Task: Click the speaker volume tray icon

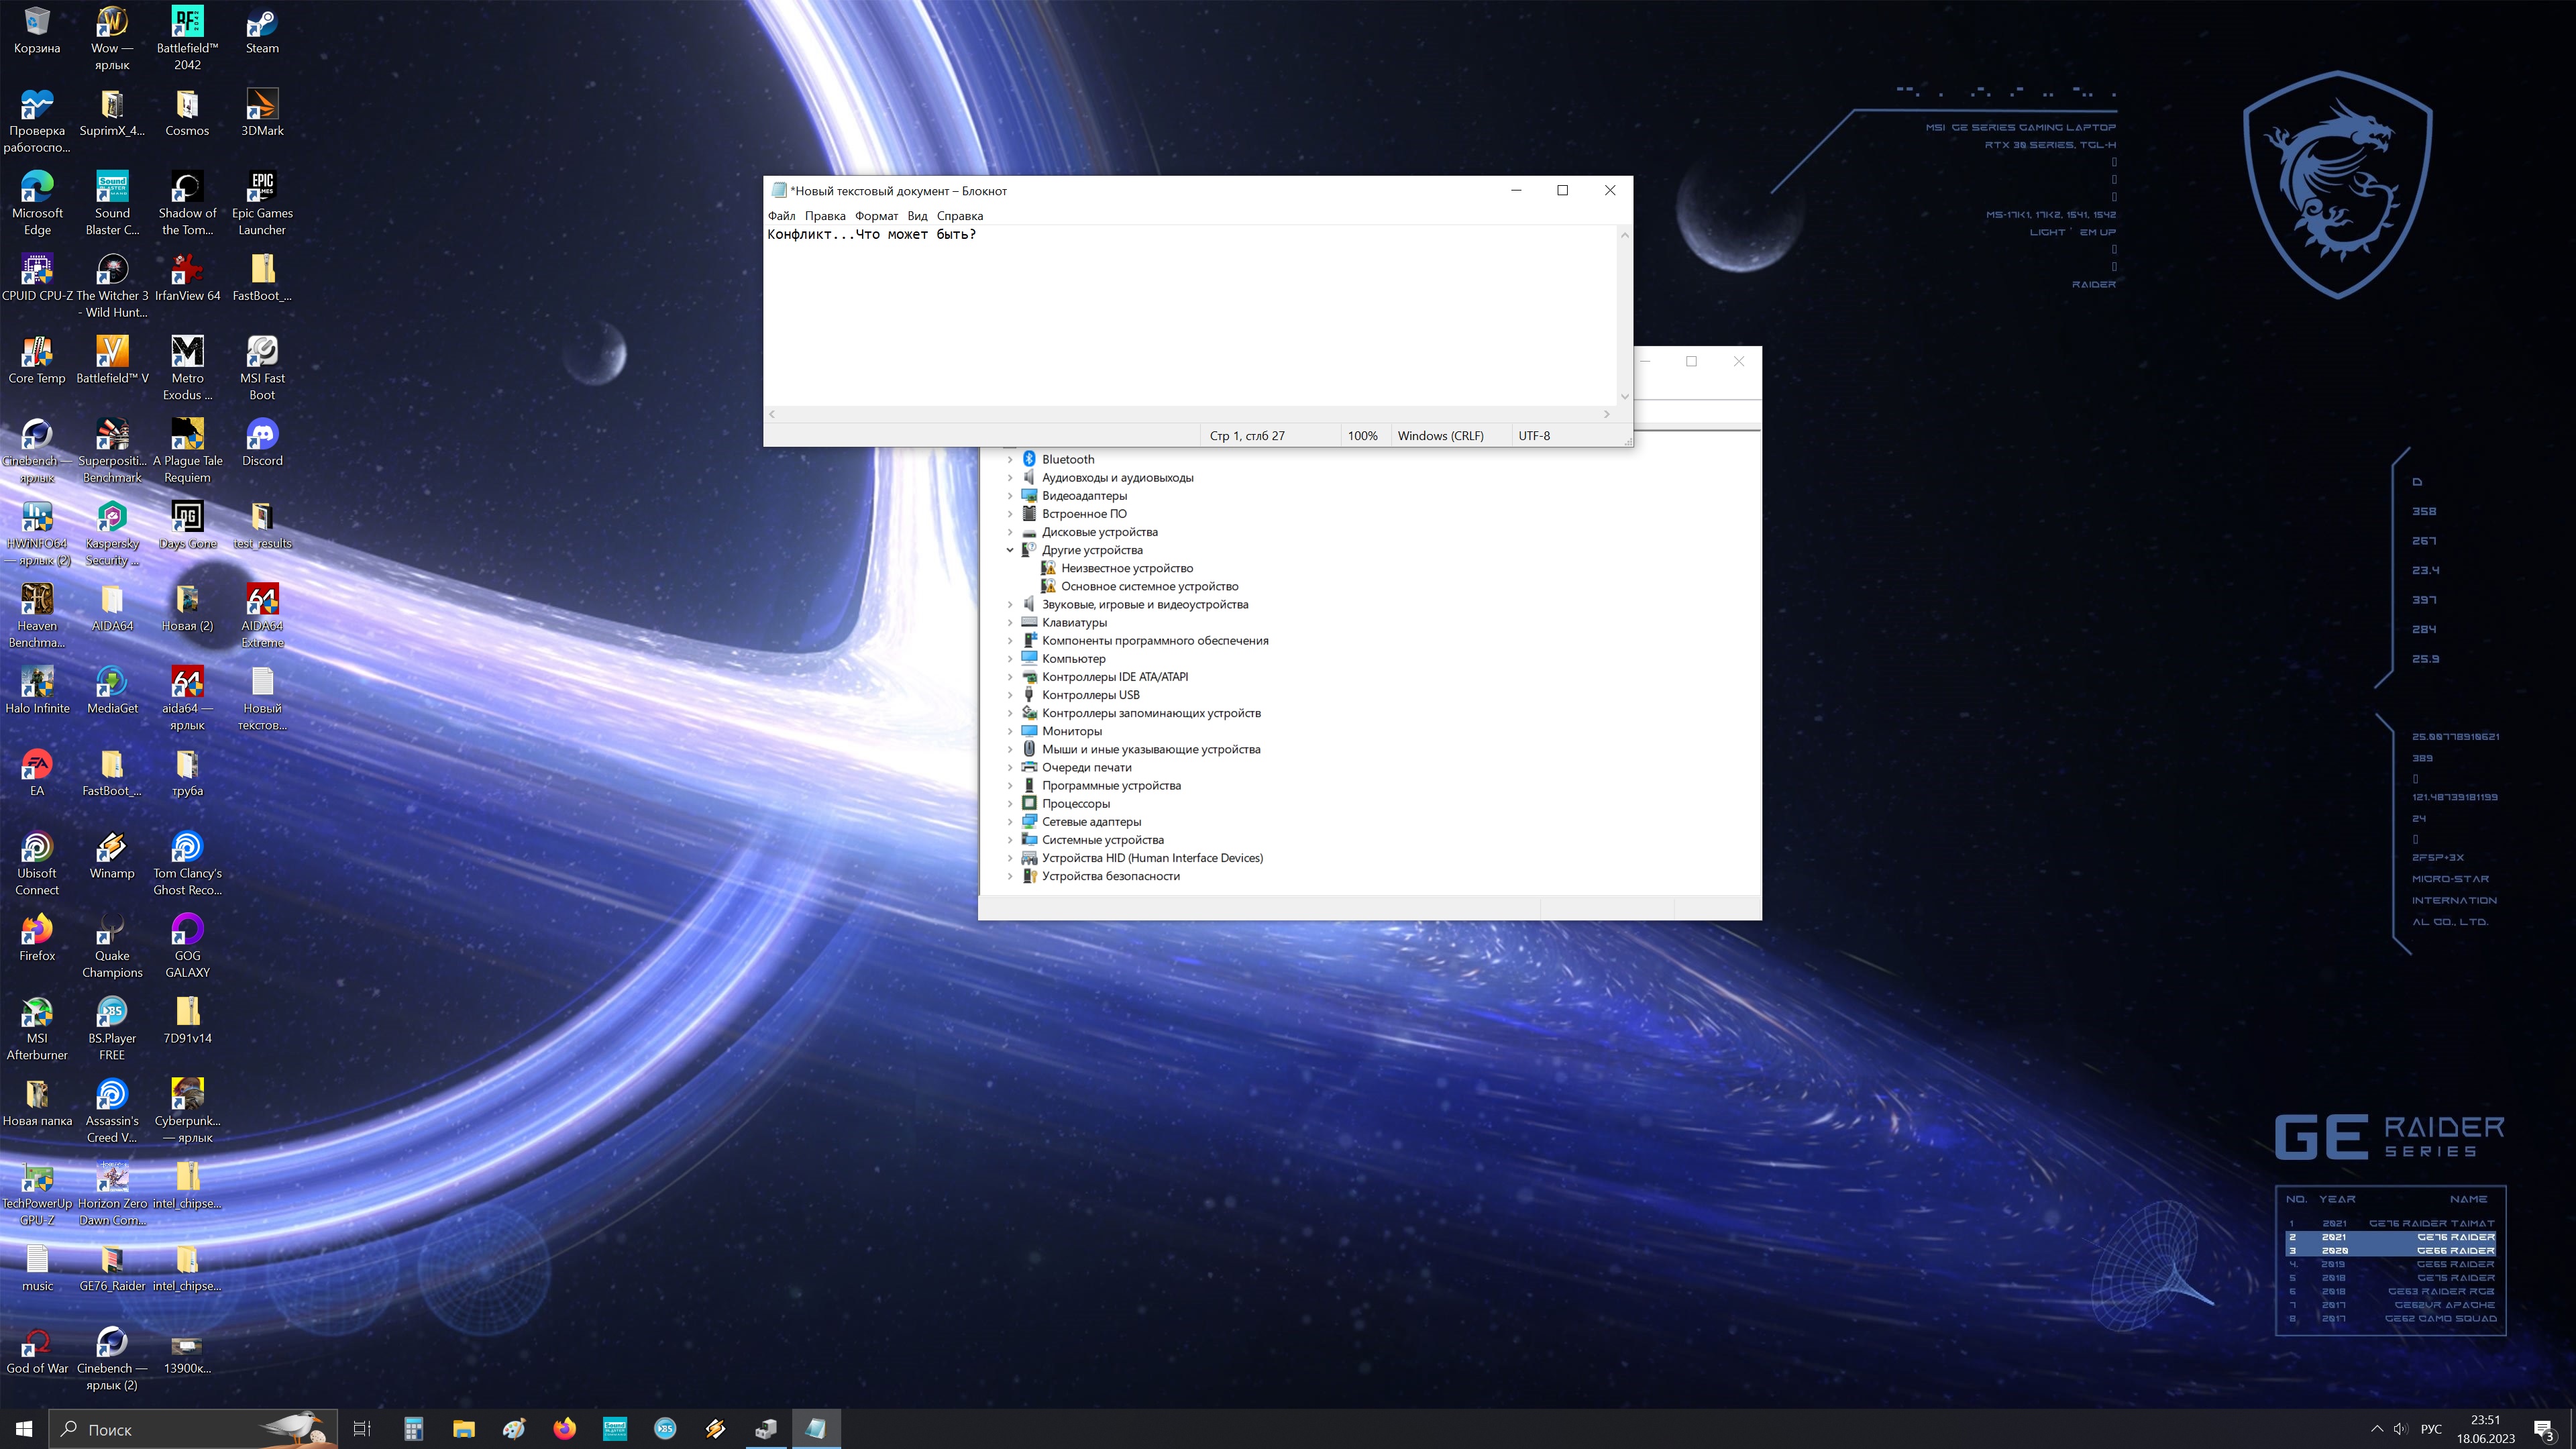Action: [x=2400, y=1429]
